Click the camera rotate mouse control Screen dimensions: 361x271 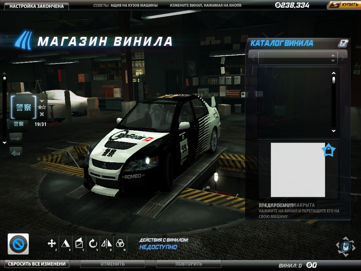345,247
